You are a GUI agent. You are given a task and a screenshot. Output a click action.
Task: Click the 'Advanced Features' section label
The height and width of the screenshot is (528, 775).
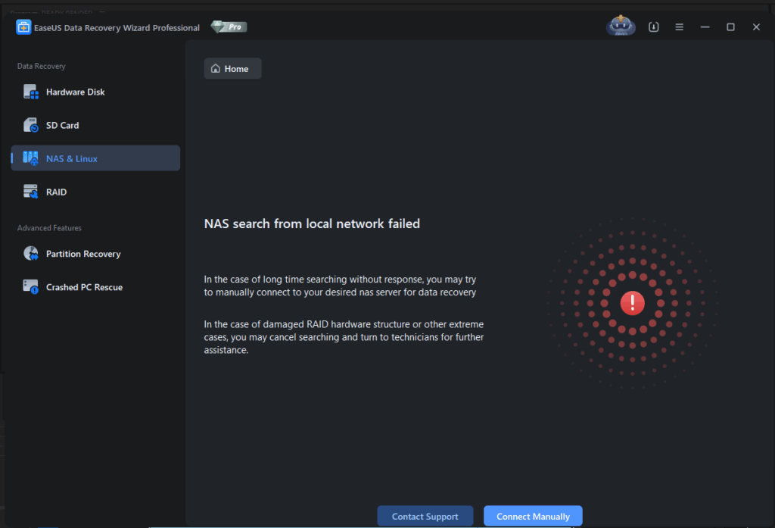[49, 228]
